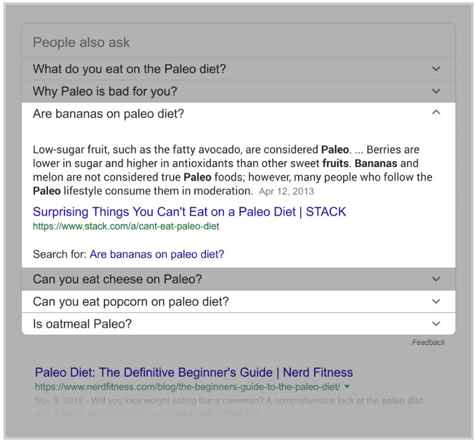Click the question 'Can you eat popcorn on paleo diet?'
This screenshot has height=442, width=476.
tap(130, 302)
